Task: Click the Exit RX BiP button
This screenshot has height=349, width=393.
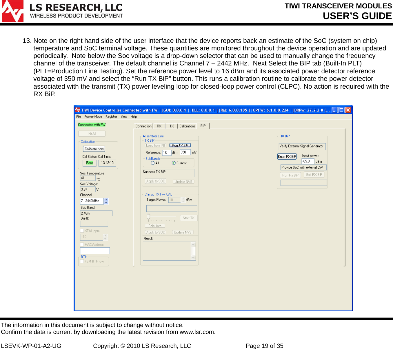Action: coord(314,175)
